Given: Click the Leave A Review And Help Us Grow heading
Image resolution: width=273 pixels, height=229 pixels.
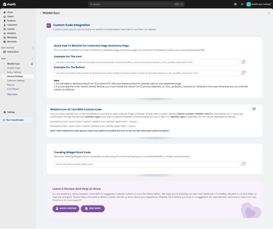Looking at the screenshot, I should [77, 189].
